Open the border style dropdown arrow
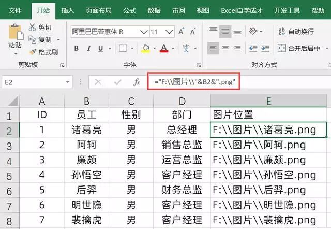This screenshot has width=331, height=229. click(132, 48)
